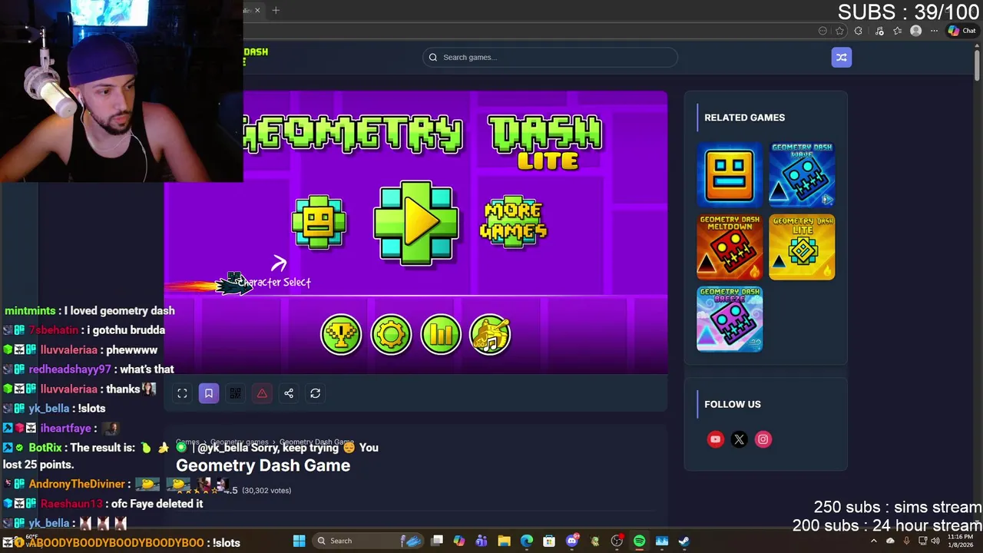This screenshot has width=983, height=553.
Task: Open the character select cube icon
Action: point(319,223)
